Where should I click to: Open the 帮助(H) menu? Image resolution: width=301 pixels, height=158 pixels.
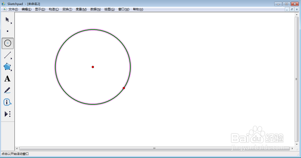pos(138,9)
